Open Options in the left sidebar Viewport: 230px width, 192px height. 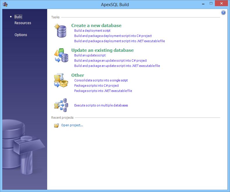click(x=21, y=35)
